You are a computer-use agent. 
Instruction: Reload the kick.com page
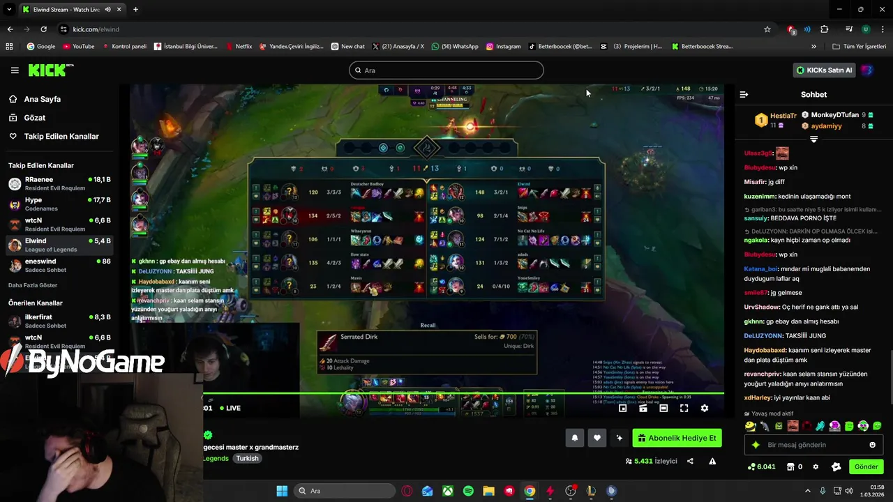point(43,29)
